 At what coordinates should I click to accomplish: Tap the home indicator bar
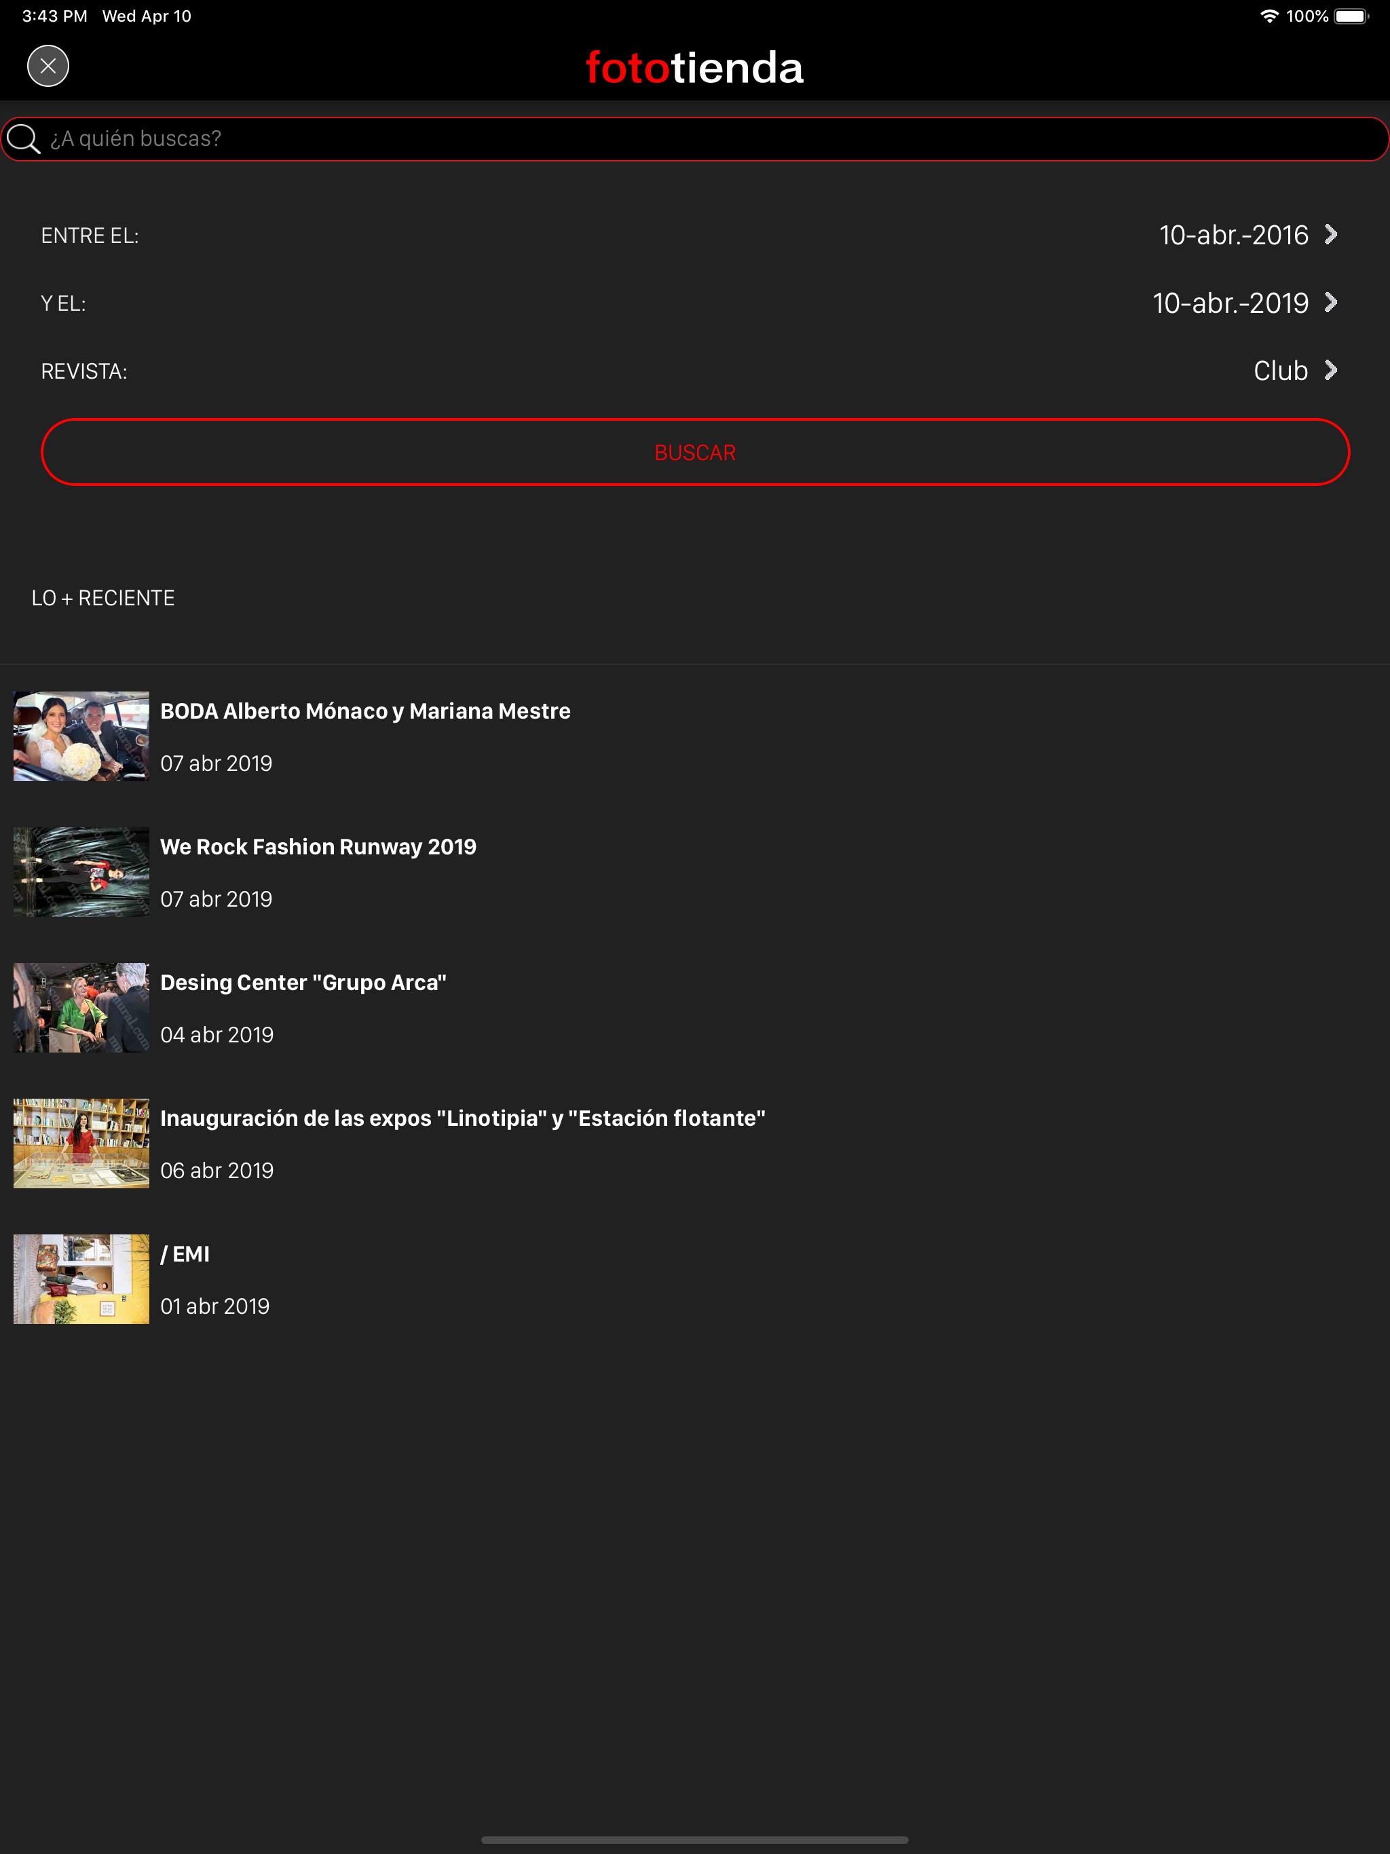(695, 1840)
